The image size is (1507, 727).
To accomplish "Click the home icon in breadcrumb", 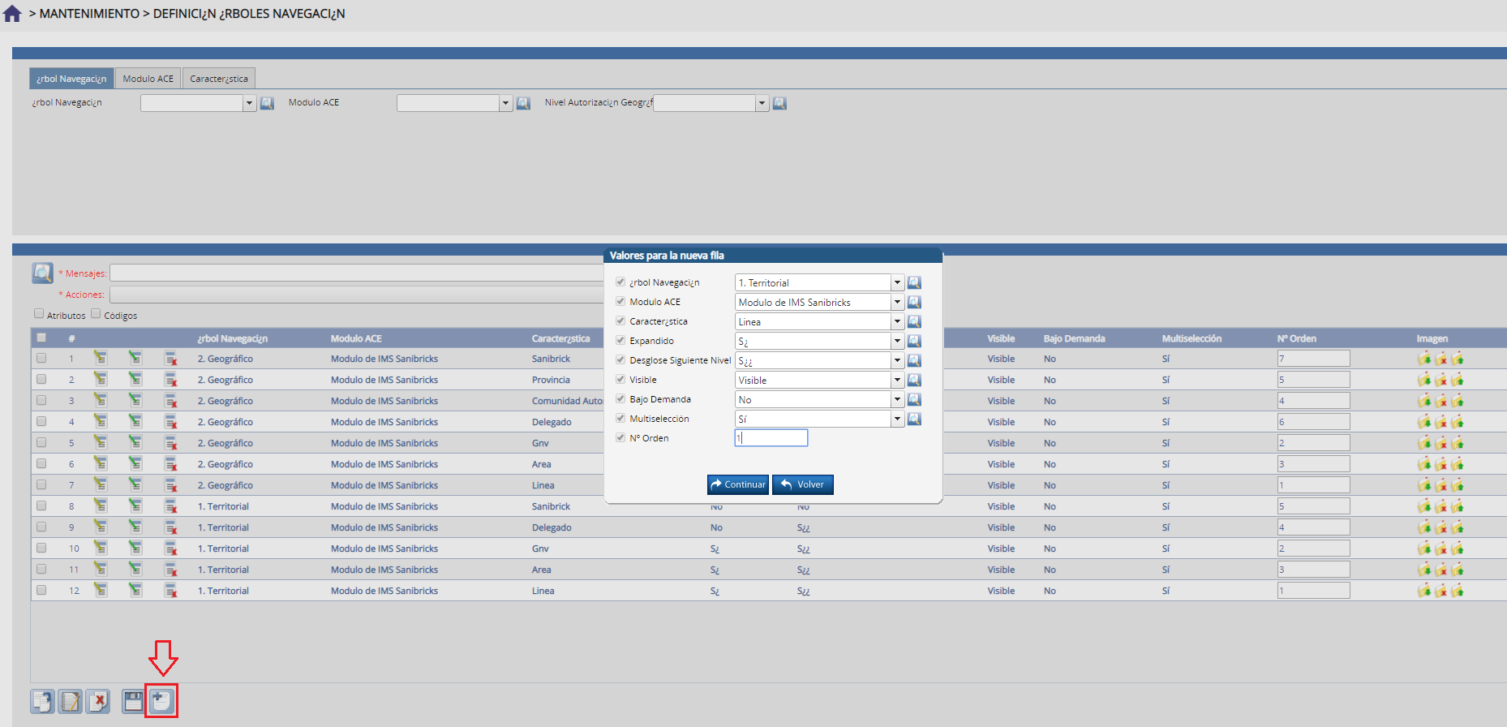I will point(12,14).
